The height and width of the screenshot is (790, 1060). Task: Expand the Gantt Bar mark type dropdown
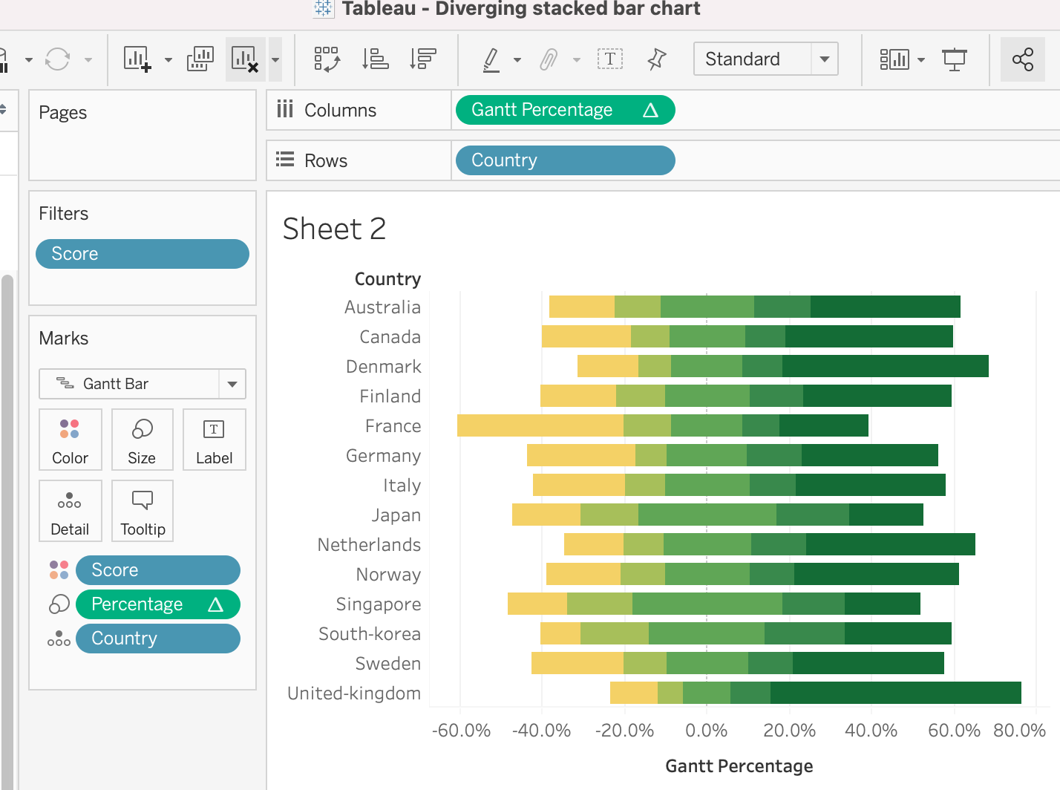coord(232,384)
